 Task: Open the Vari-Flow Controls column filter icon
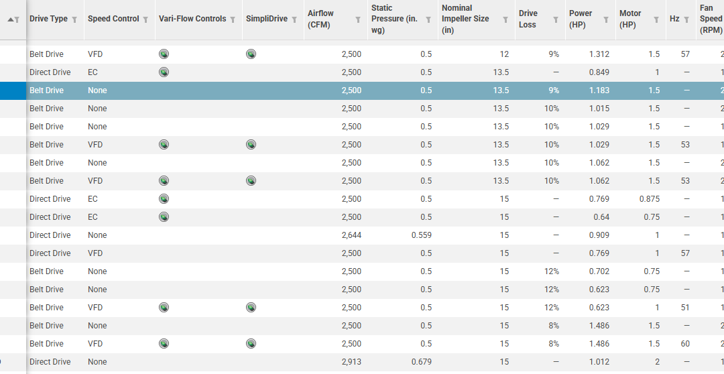[233, 19]
